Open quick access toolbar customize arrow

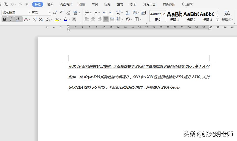pos(27,5)
